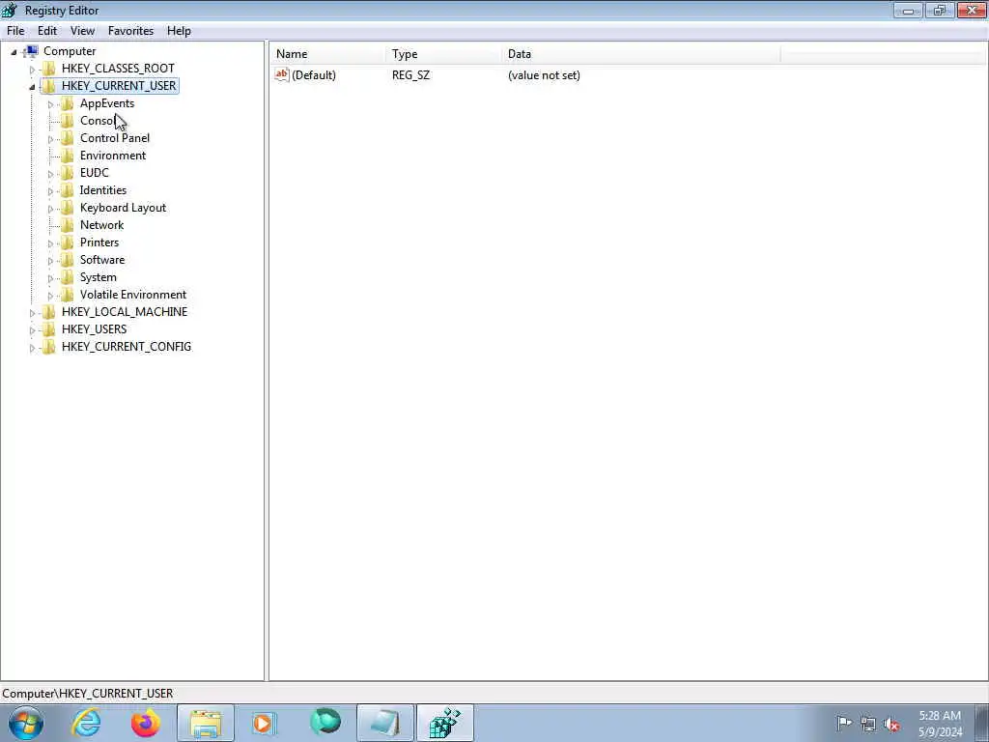Select the Control Panel key label
The height and width of the screenshot is (742, 989).
point(115,138)
